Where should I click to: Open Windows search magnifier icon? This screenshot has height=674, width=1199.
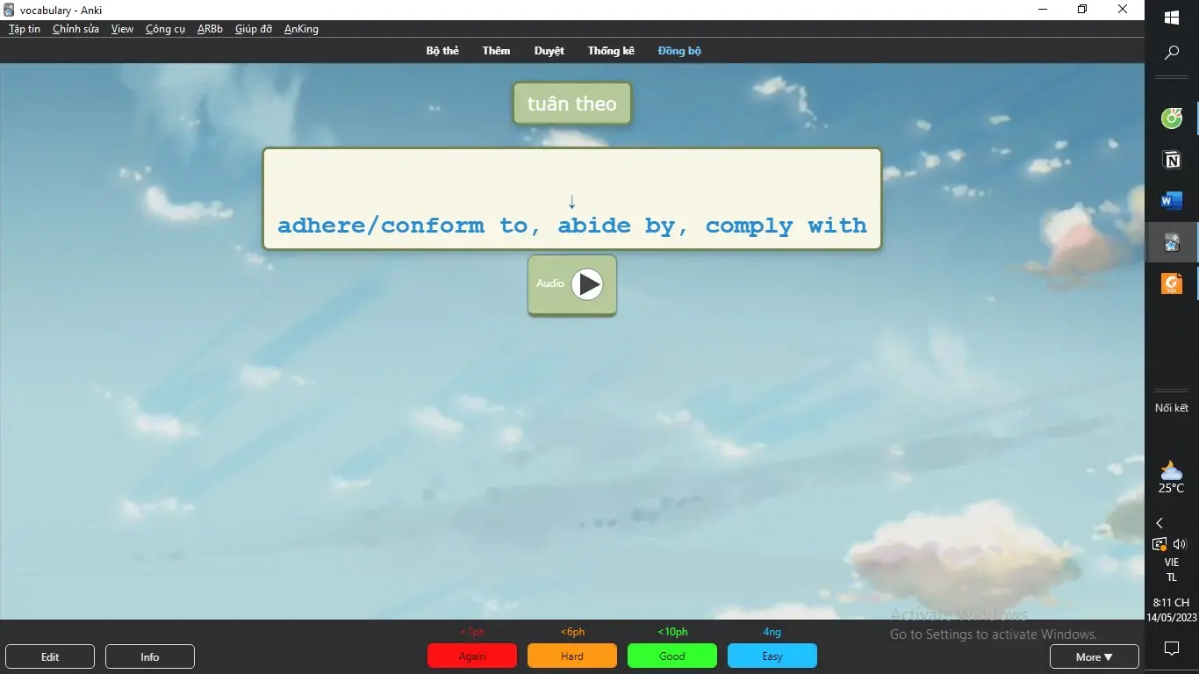coord(1171,54)
